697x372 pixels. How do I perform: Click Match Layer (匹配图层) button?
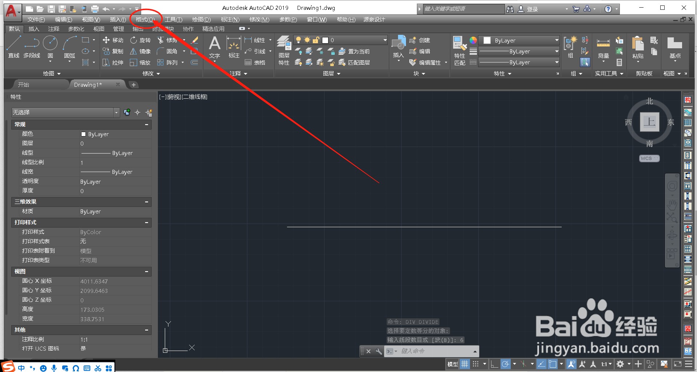point(354,62)
